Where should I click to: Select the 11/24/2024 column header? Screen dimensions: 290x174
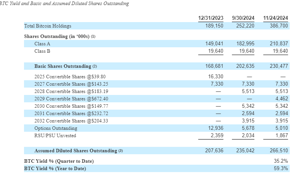(275, 18)
